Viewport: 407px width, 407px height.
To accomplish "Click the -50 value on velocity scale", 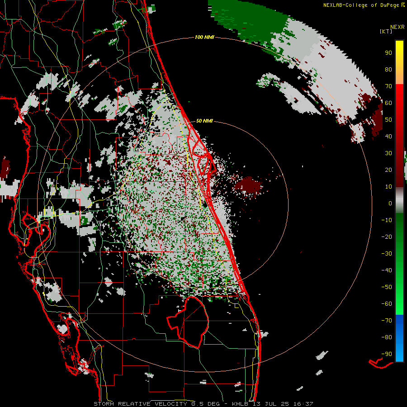I will [387, 287].
